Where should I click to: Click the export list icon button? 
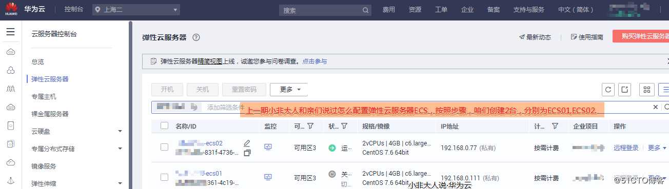tap(624, 90)
